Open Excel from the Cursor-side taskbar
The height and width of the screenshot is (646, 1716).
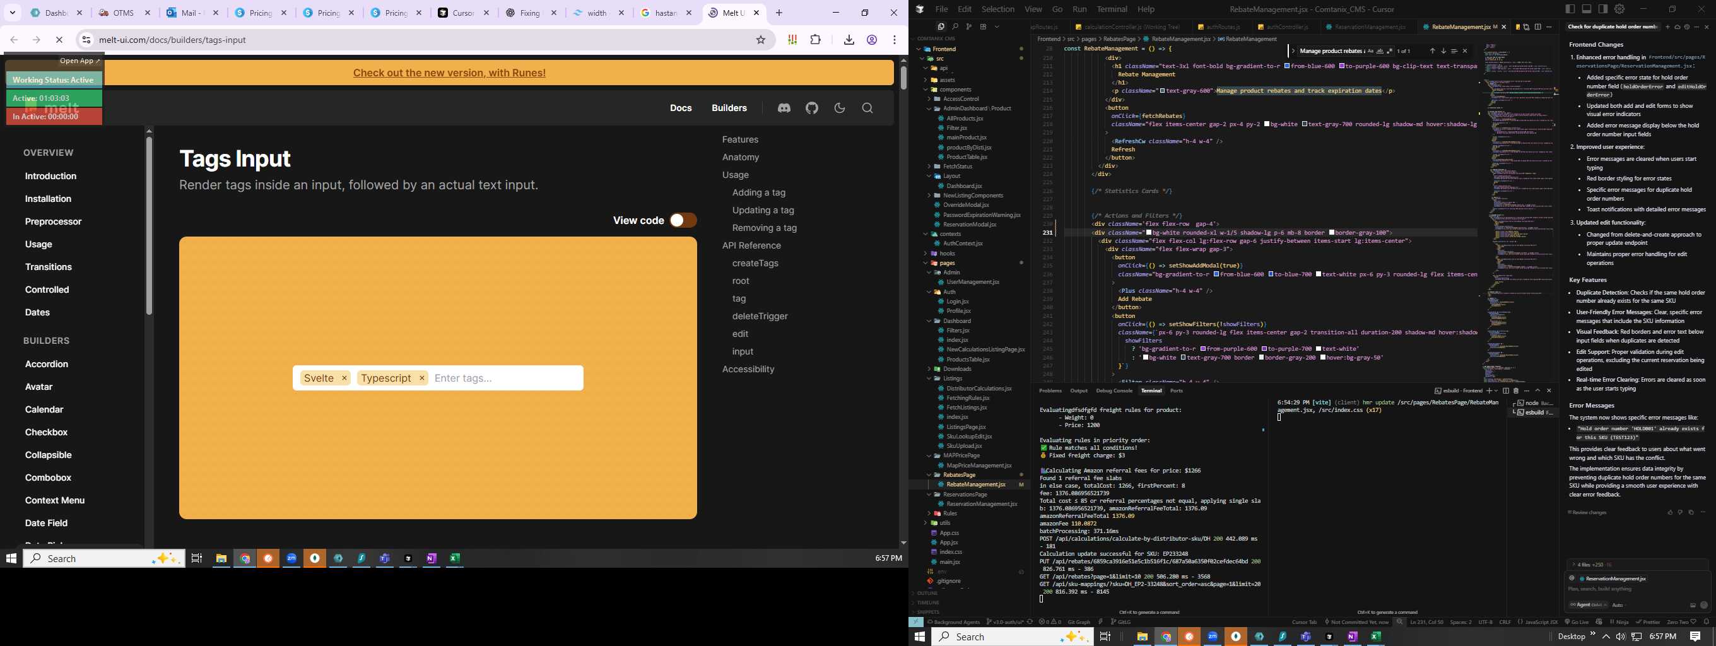pyautogui.click(x=1375, y=637)
